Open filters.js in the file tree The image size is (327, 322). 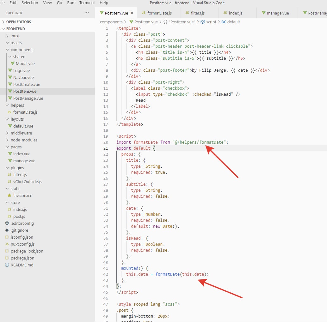click(20, 175)
